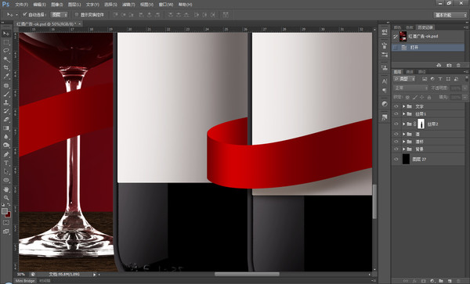Open the 文件(F) menu
470x284 pixels.
click(22, 5)
